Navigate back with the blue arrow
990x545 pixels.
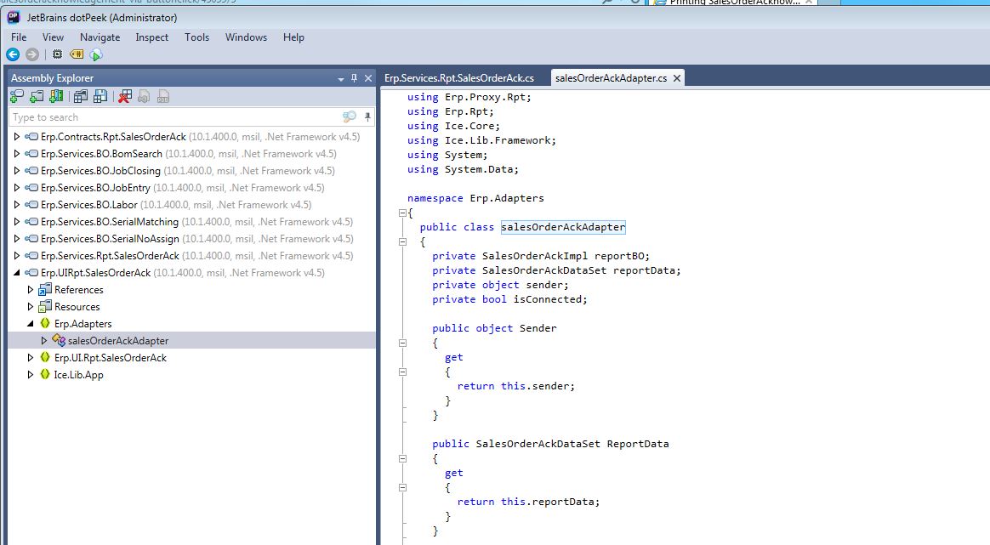pyautogui.click(x=13, y=55)
